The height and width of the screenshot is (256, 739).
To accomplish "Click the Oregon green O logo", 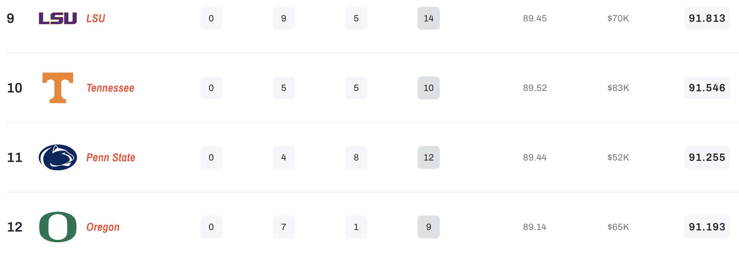I will tap(58, 227).
